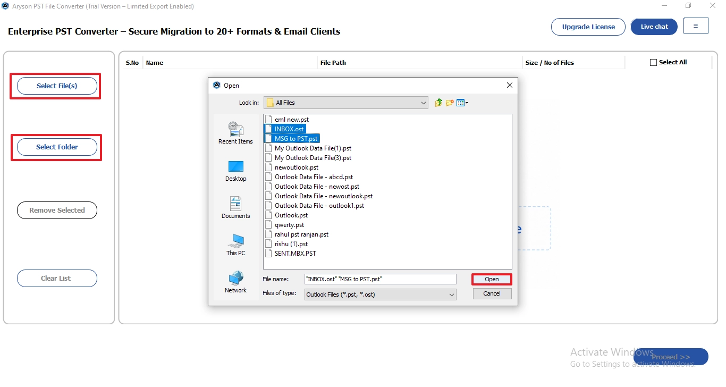Select INBOX.ost file
Image resolution: width=726 pixels, height=387 pixels.
[x=289, y=129]
